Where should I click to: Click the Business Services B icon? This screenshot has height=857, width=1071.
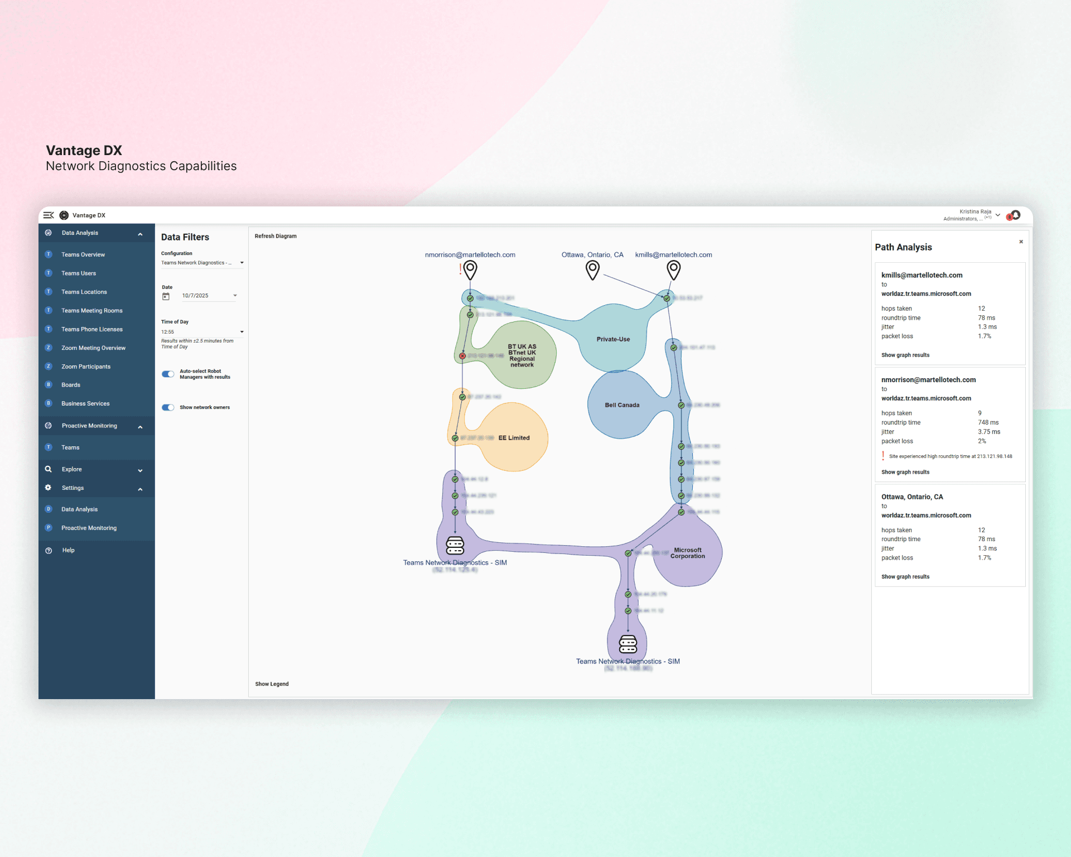pos(49,403)
